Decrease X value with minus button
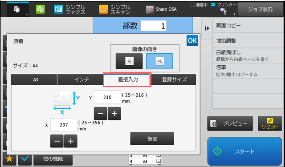Screen dimensions: 285x167 point(57,141)
